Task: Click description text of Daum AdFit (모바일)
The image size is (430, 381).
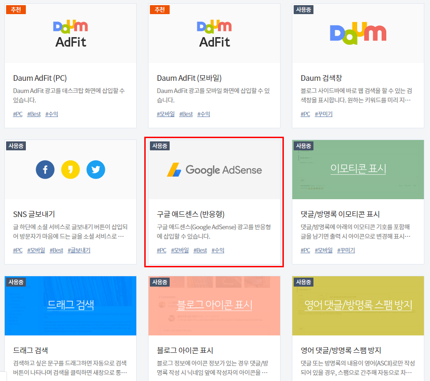Action: (x=213, y=95)
